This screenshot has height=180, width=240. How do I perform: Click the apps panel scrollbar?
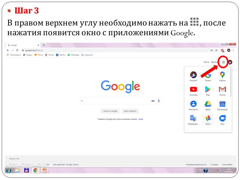point(230,82)
